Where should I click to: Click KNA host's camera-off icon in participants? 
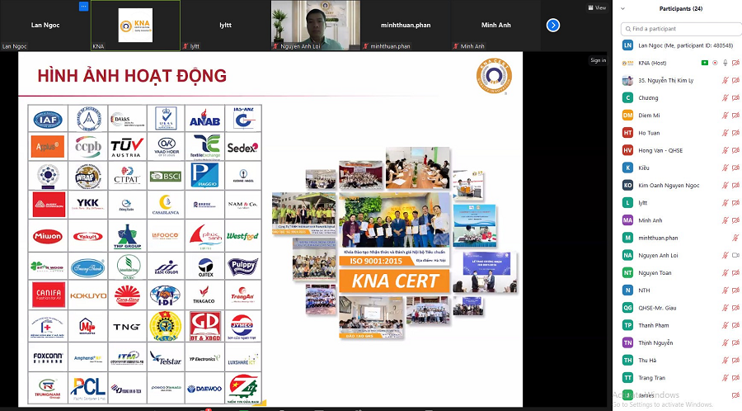tap(735, 63)
